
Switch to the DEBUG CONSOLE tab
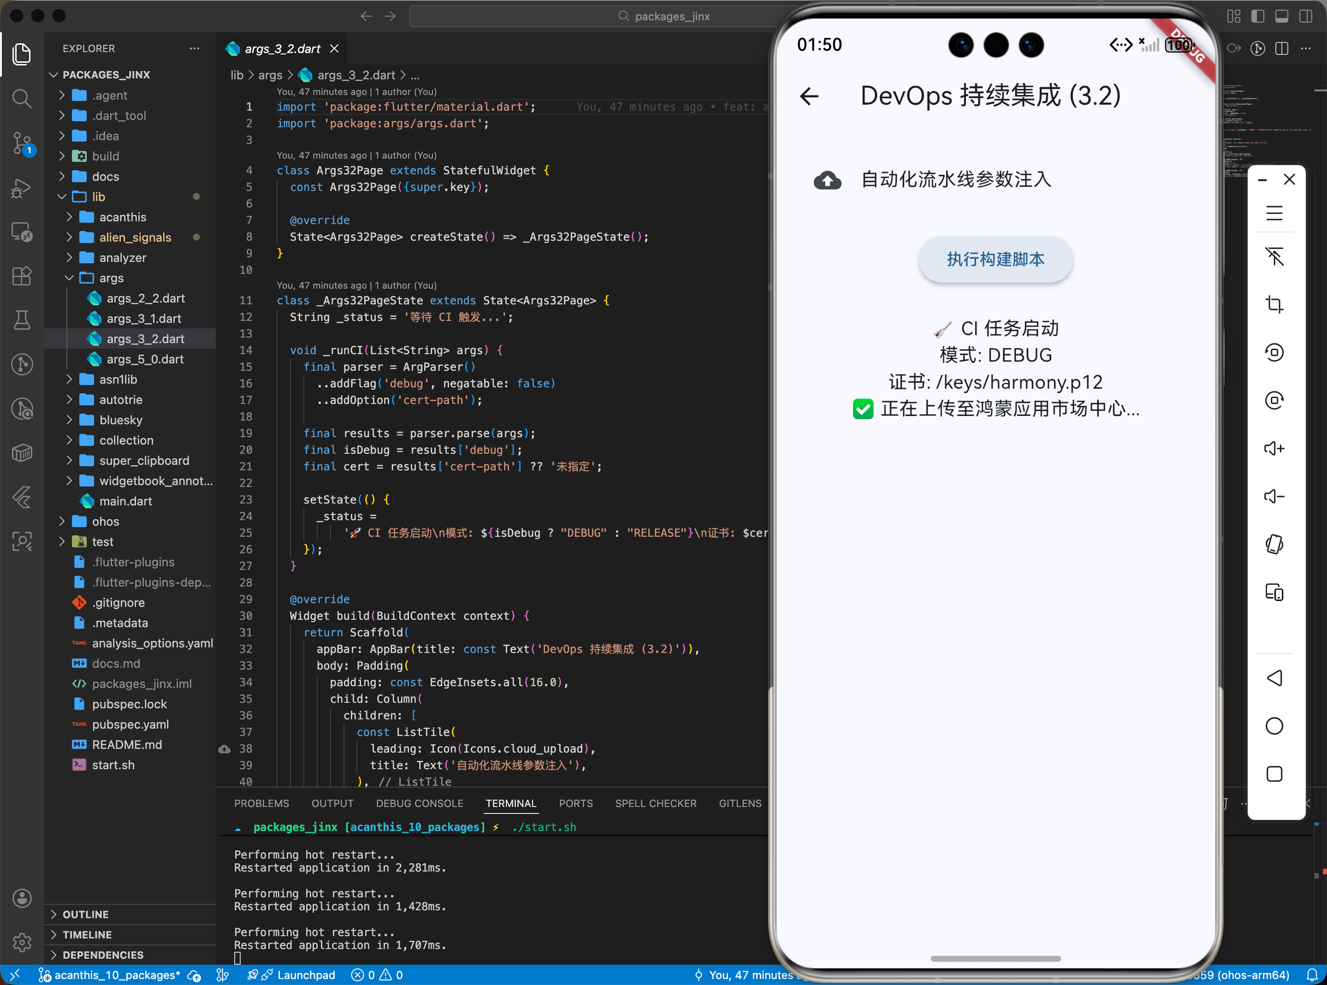point(419,803)
